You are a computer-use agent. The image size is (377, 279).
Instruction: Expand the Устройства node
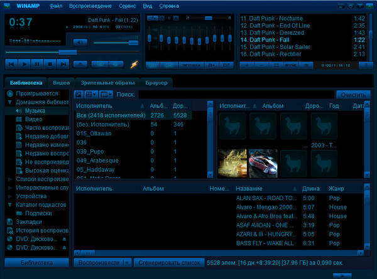[9, 196]
